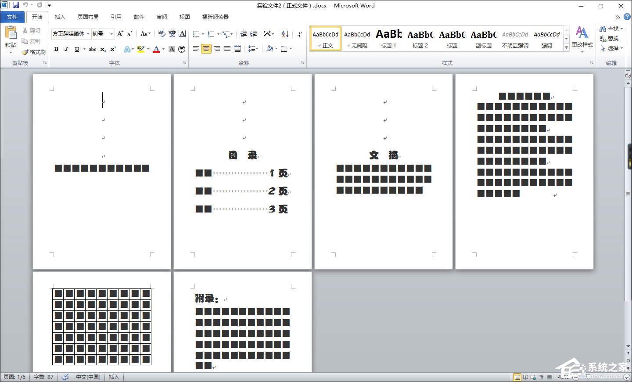The height and width of the screenshot is (382, 632).
Task: Apply the 标题 1 heading style
Action: pos(388,38)
